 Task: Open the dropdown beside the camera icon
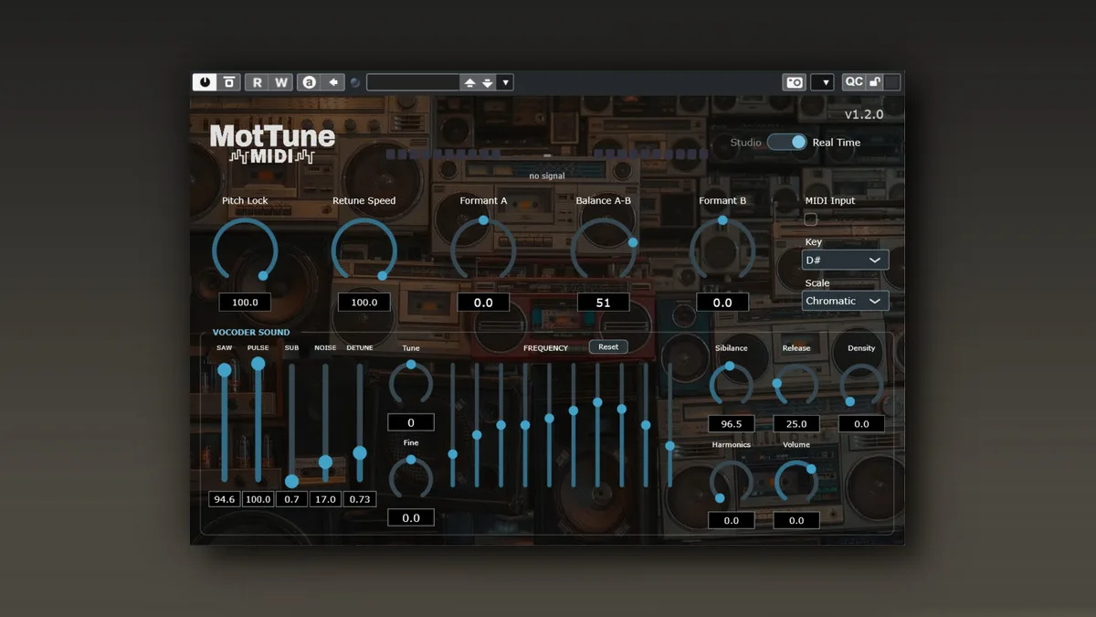click(x=822, y=82)
